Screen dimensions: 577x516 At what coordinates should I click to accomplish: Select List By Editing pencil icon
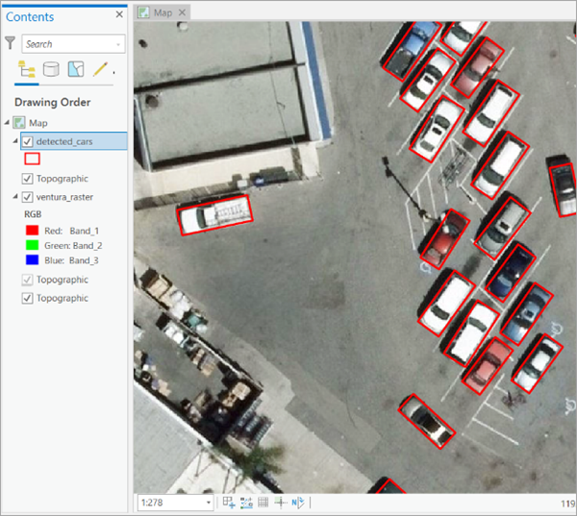click(x=100, y=69)
